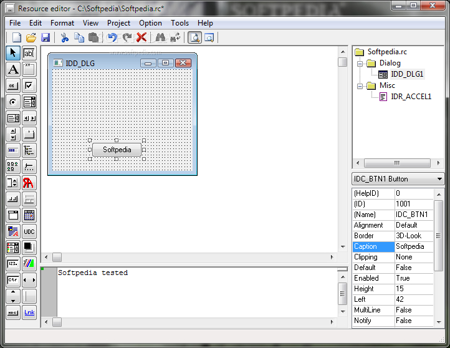This screenshot has width=450, height=348.
Task: Save using the floppy disk icon
Action: coord(45,37)
